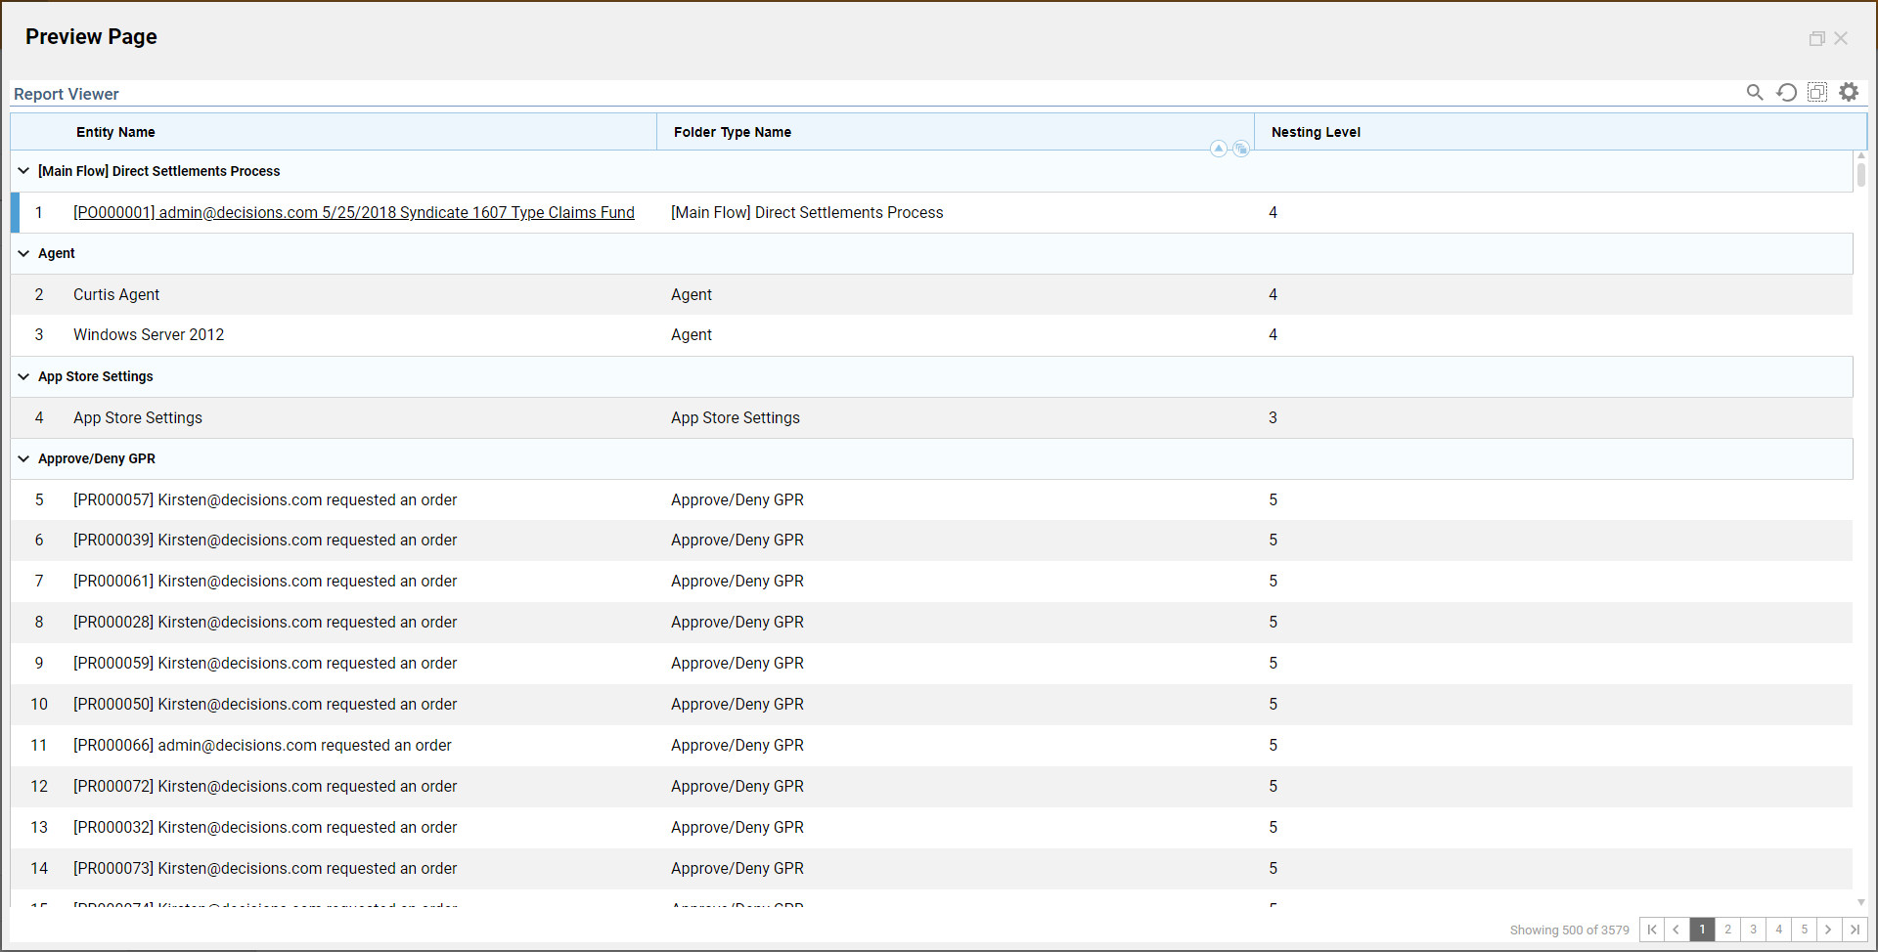This screenshot has width=1878, height=952.
Task: Select the [PR000050] order request row
Action: click(931, 705)
